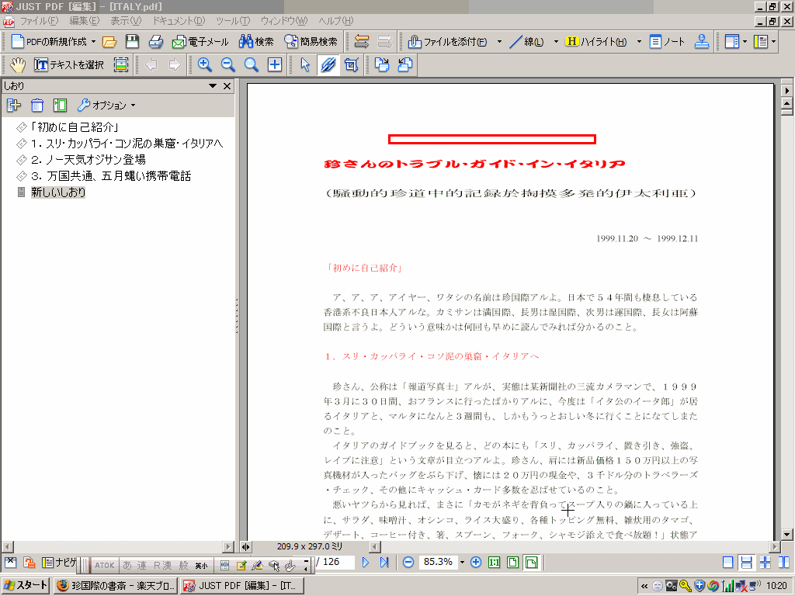Decrease zoom with minus circle button
This screenshot has width=795, height=596.
pos(408,562)
